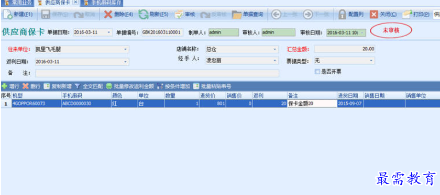Click the 销售日期 column header
Viewport: 440px width, 195px height.
384,96
